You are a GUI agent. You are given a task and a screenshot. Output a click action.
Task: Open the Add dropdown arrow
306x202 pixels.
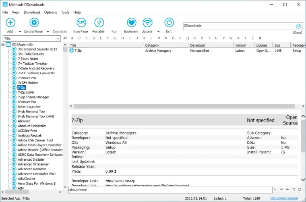pos(20,32)
